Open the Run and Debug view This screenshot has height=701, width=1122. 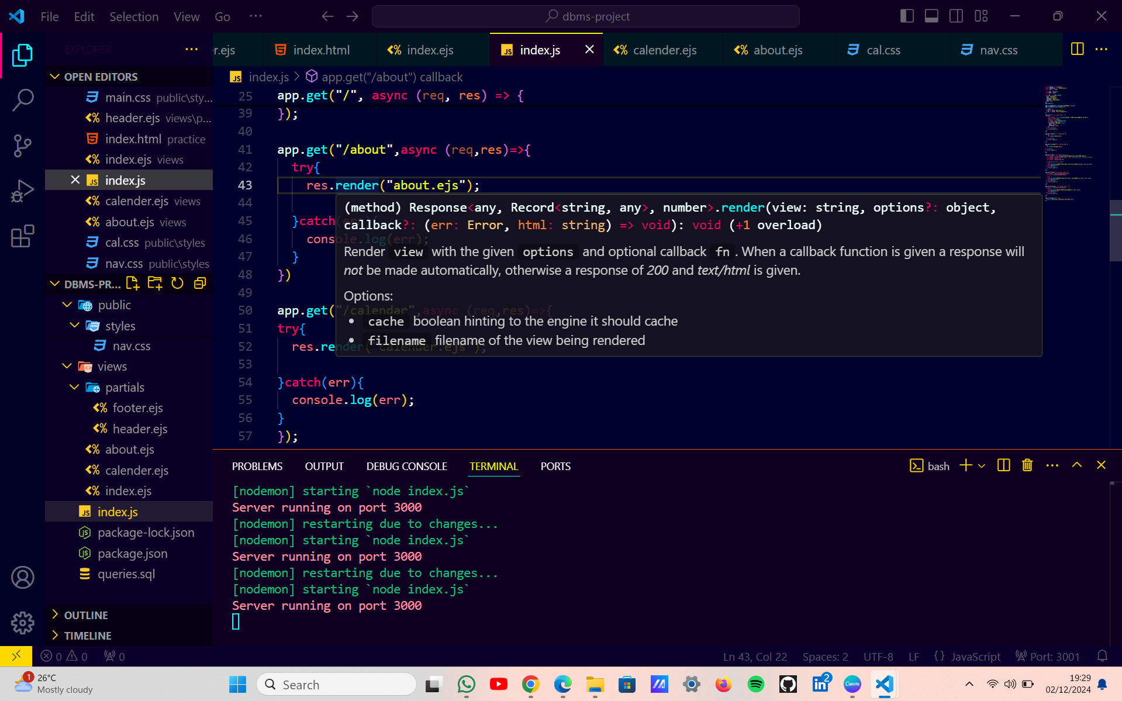click(22, 190)
